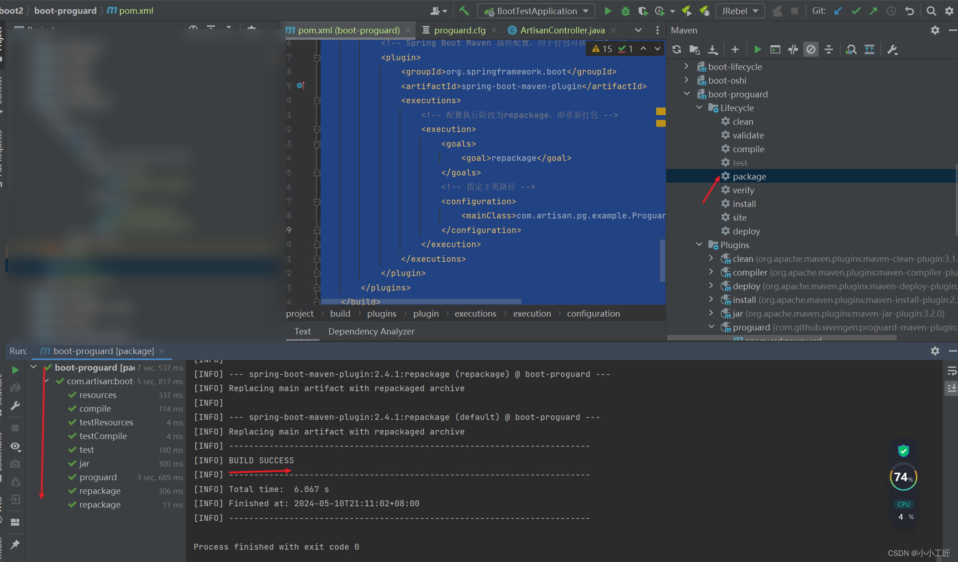
Task: Debug BootTestApplication with the bug icon
Action: (x=625, y=11)
